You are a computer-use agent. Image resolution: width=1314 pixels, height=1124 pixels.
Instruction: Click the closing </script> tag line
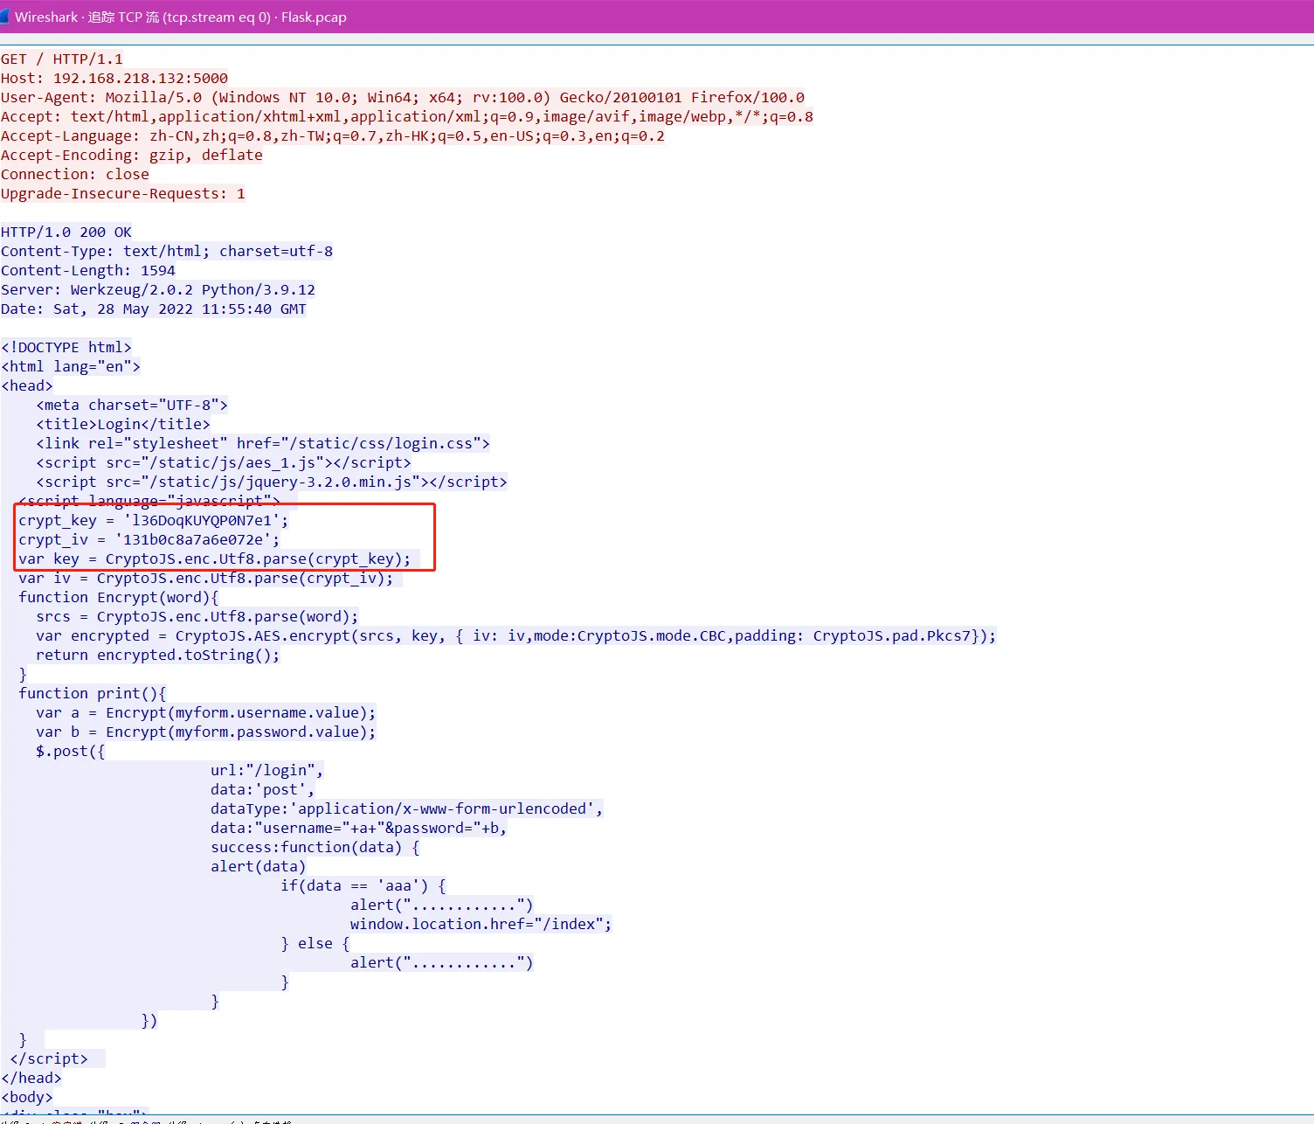tap(49, 1058)
